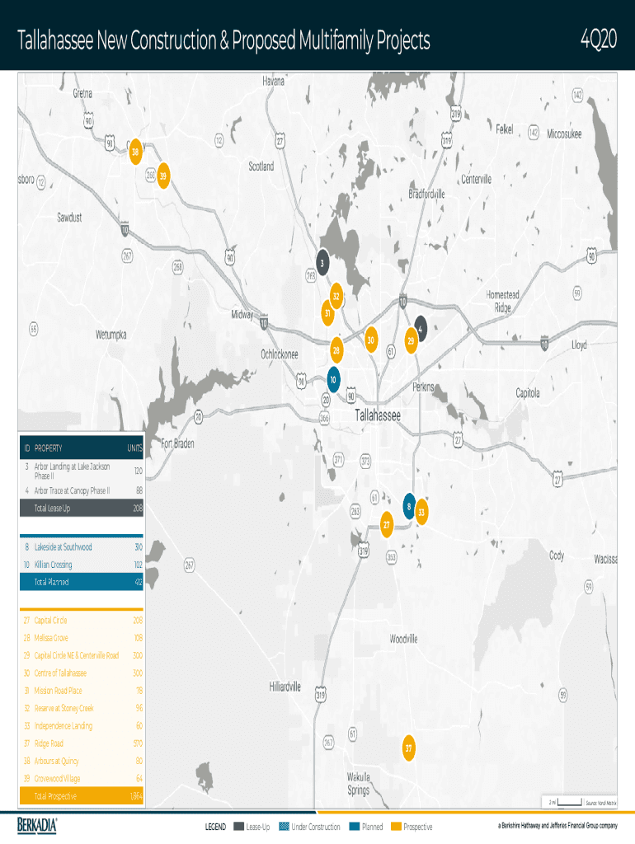Click the dark gray marker 3
This screenshot has width=635, height=844.
point(323,261)
